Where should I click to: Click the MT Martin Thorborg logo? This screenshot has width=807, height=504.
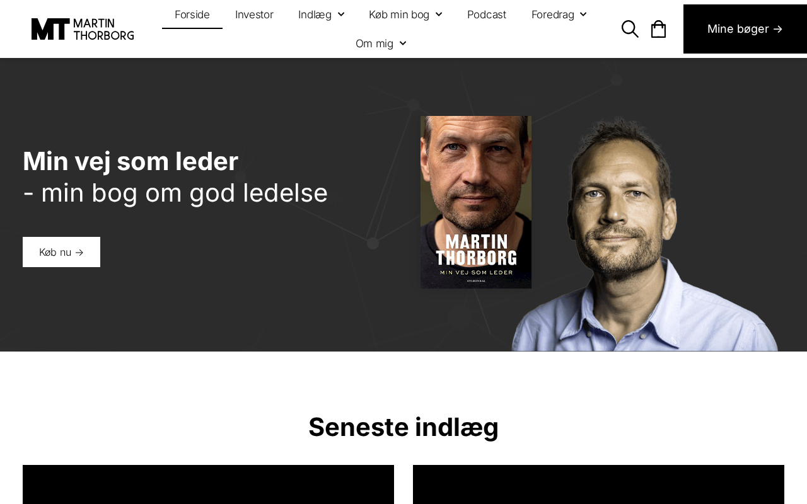(x=83, y=29)
